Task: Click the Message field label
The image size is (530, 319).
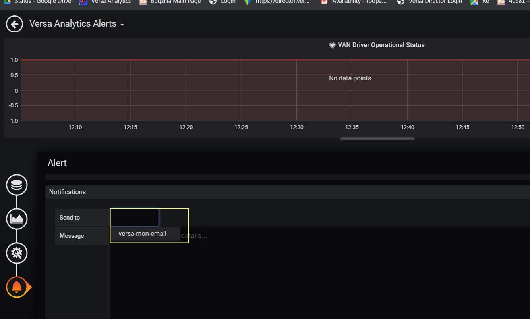Action: pyautogui.click(x=82, y=236)
